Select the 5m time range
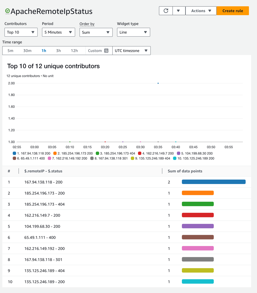Viewport: 257px width, 293px height. (x=10, y=51)
